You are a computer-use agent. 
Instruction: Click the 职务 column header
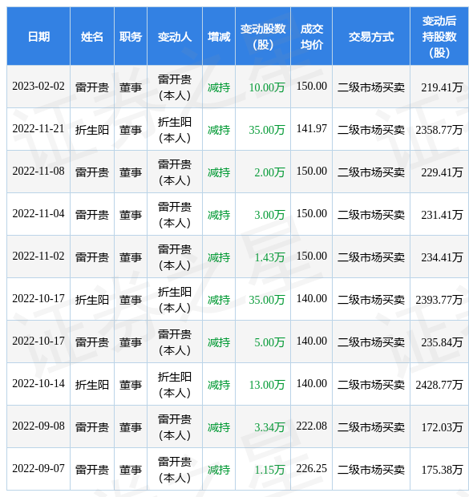click(x=131, y=36)
